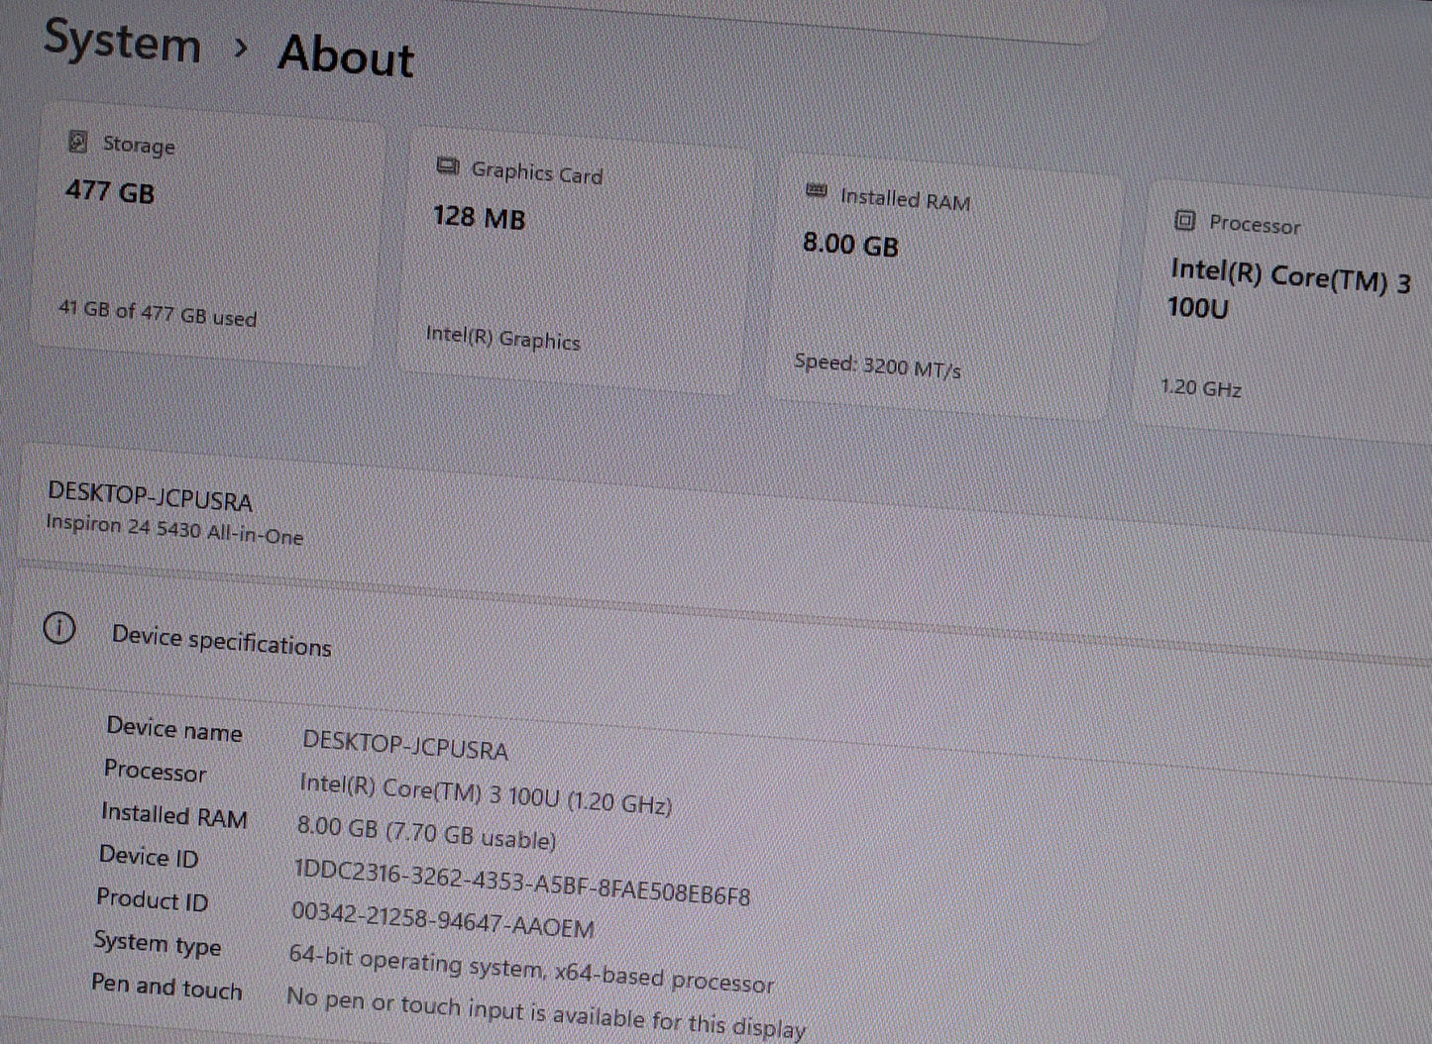Click the About breadcrumb title
This screenshot has height=1044, width=1432.
[346, 55]
